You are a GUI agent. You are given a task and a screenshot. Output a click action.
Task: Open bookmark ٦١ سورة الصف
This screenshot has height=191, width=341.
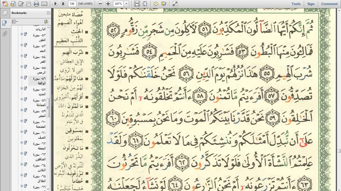click(x=39, y=135)
